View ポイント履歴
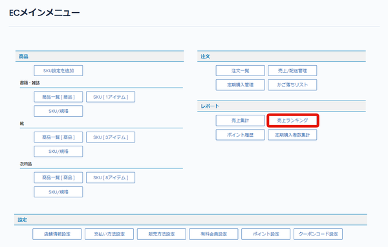The height and width of the screenshot is (247, 388). point(241,135)
